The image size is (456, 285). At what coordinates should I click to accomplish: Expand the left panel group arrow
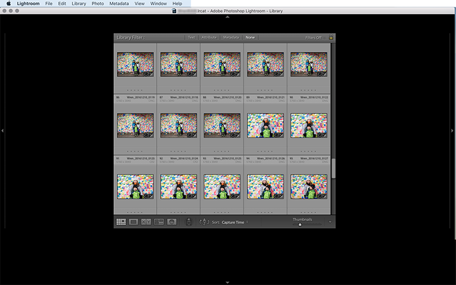click(2, 131)
